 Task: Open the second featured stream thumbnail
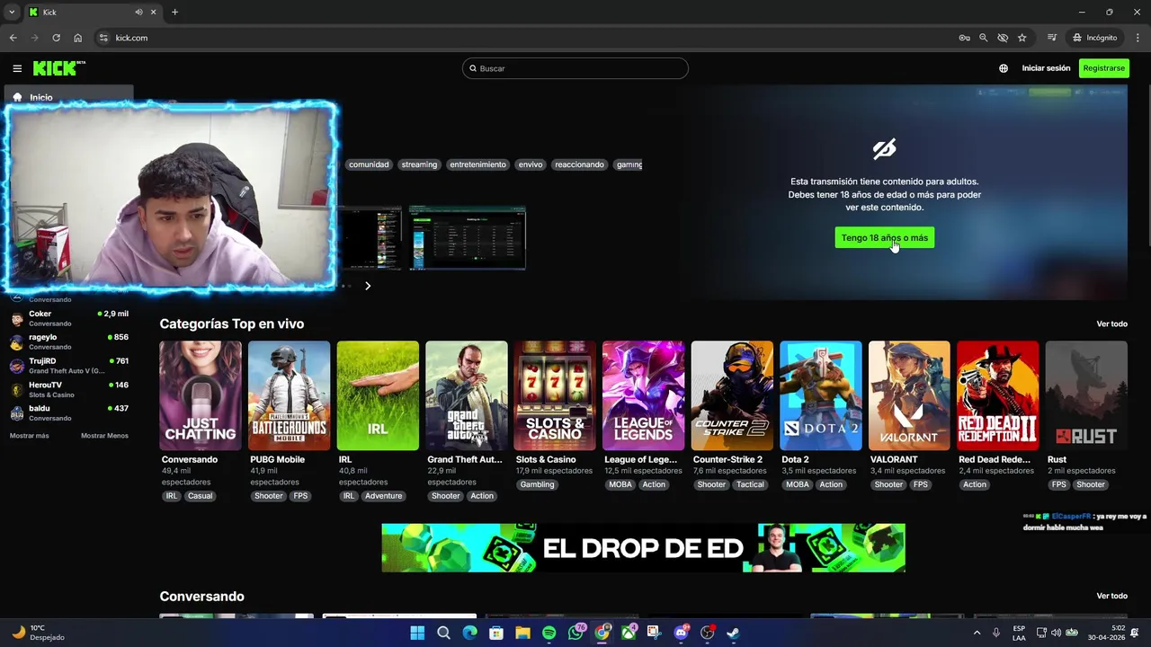(468, 238)
